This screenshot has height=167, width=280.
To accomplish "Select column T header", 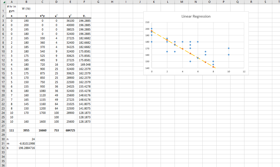I will click(x=278, y=2).
